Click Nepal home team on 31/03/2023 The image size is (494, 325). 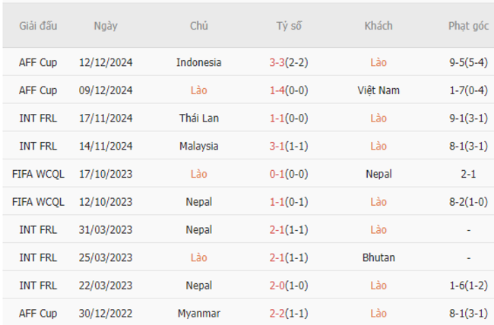pos(199,230)
